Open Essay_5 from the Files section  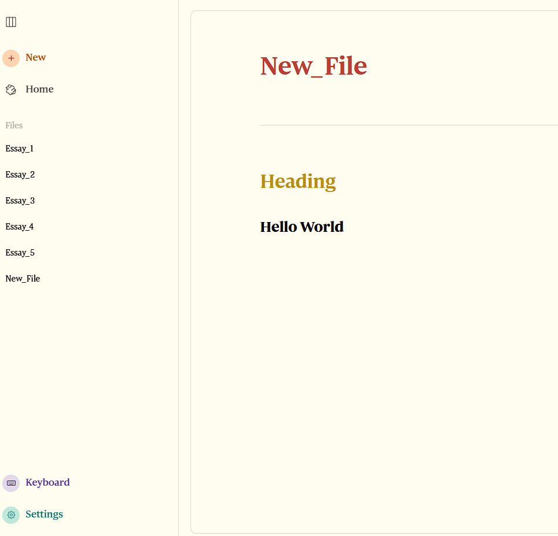click(20, 253)
